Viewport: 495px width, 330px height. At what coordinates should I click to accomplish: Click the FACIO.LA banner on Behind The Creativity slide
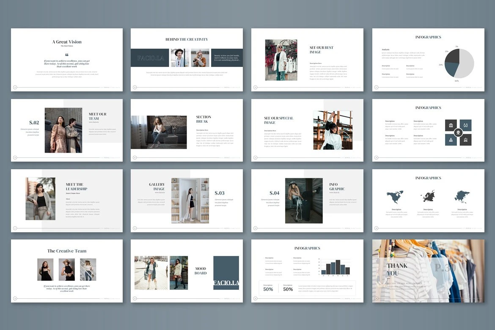tap(150, 58)
